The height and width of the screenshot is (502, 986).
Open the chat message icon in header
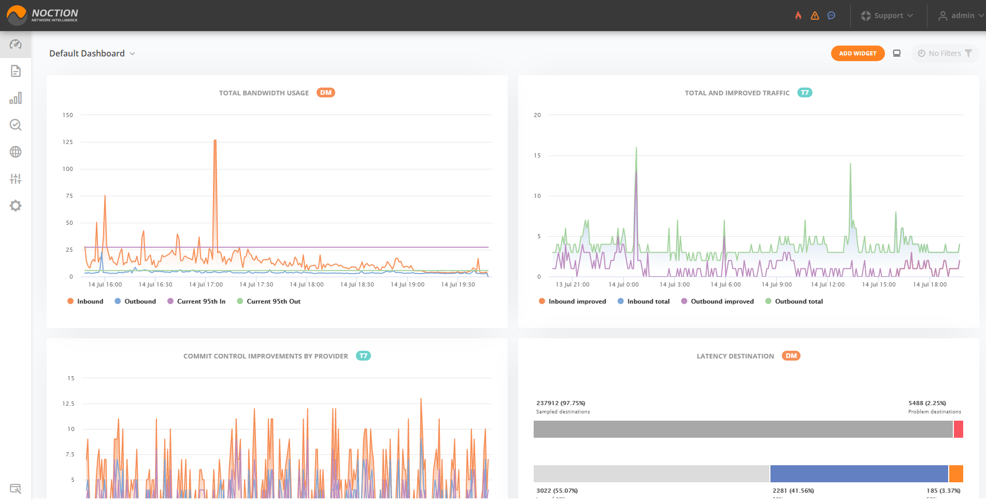pyautogui.click(x=831, y=16)
